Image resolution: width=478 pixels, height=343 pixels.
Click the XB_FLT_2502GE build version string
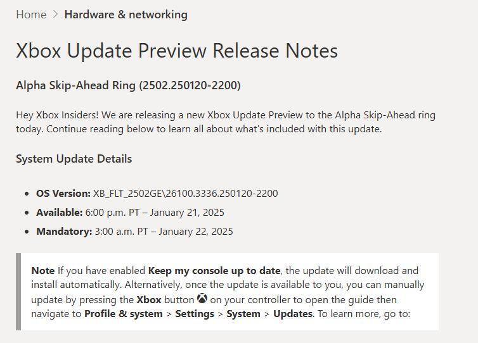[185, 194]
